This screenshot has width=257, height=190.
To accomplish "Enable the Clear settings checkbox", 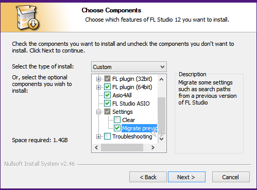I will [117, 120].
